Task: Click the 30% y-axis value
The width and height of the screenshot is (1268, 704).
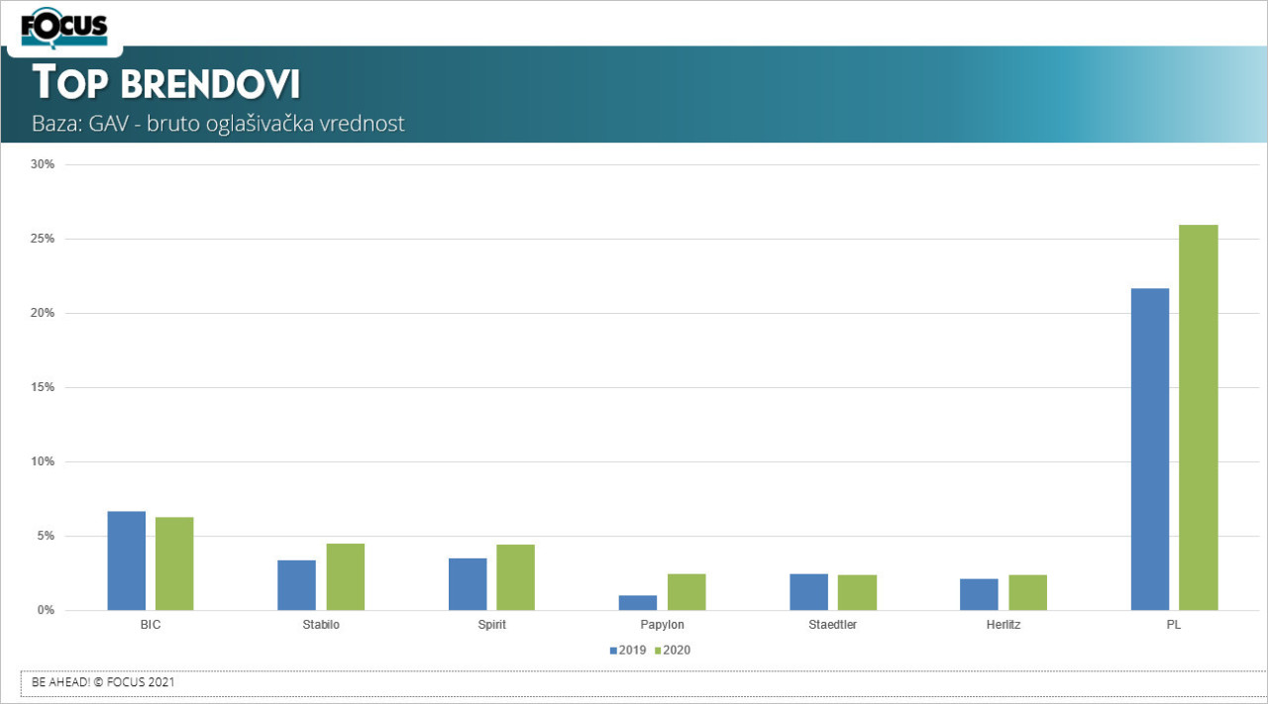Action: pos(43,164)
